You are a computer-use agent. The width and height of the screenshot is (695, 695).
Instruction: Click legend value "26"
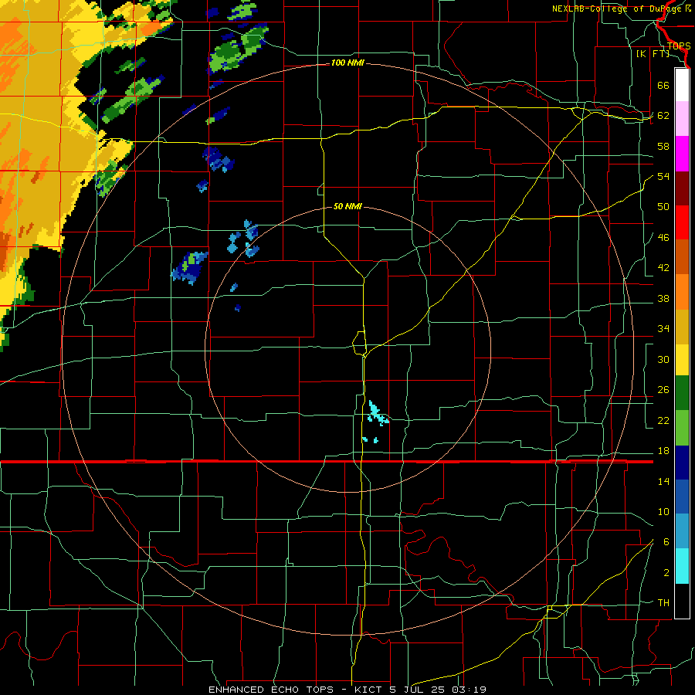(x=663, y=390)
